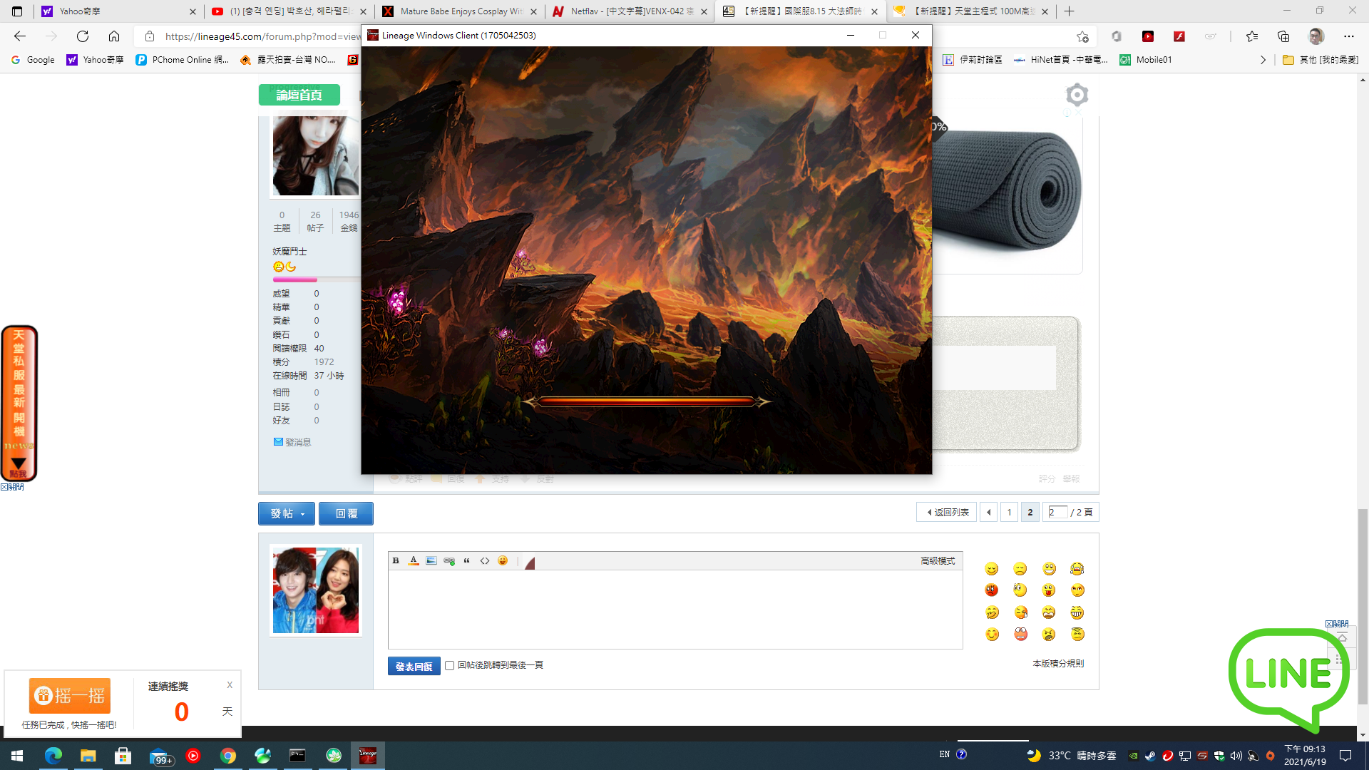Go to previous page with arrow button
This screenshot has height=770, width=1369.
coord(989,512)
